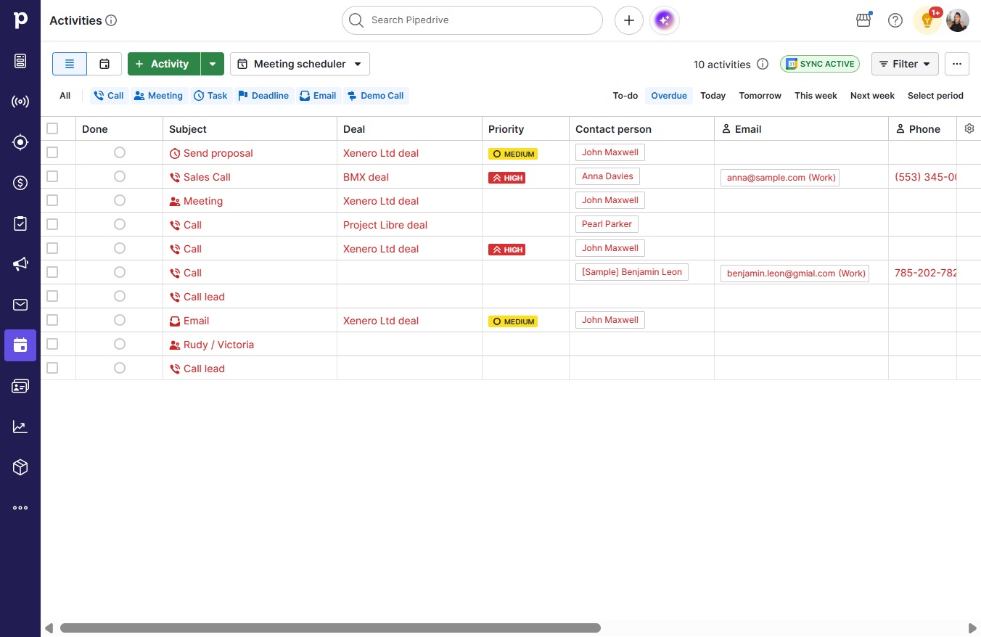Open the purple AI assistant sparkle icon
Screen dimensions: 981x637
pyautogui.click(x=665, y=20)
